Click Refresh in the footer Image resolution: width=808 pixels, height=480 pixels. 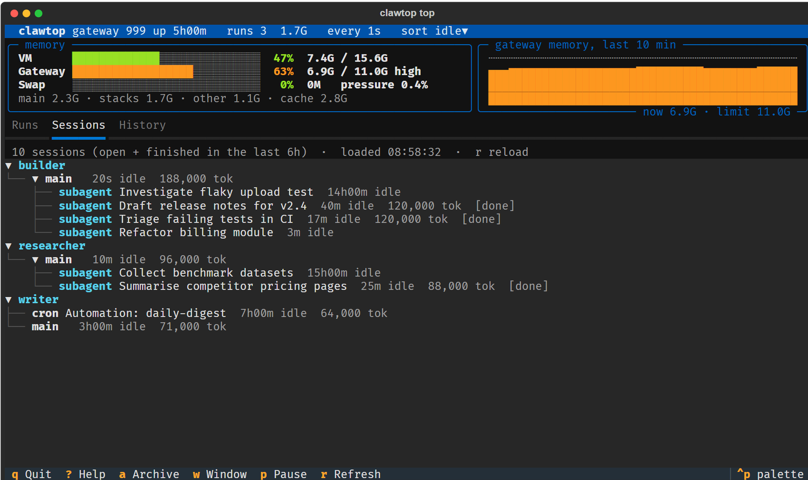351,474
